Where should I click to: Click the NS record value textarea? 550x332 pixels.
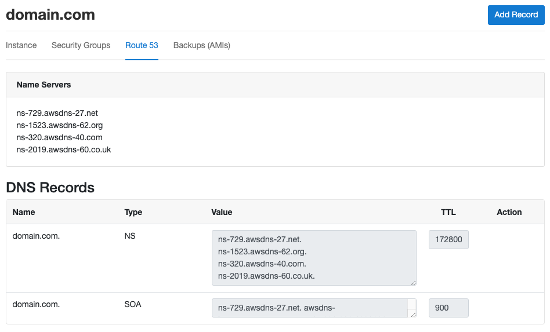(314, 258)
